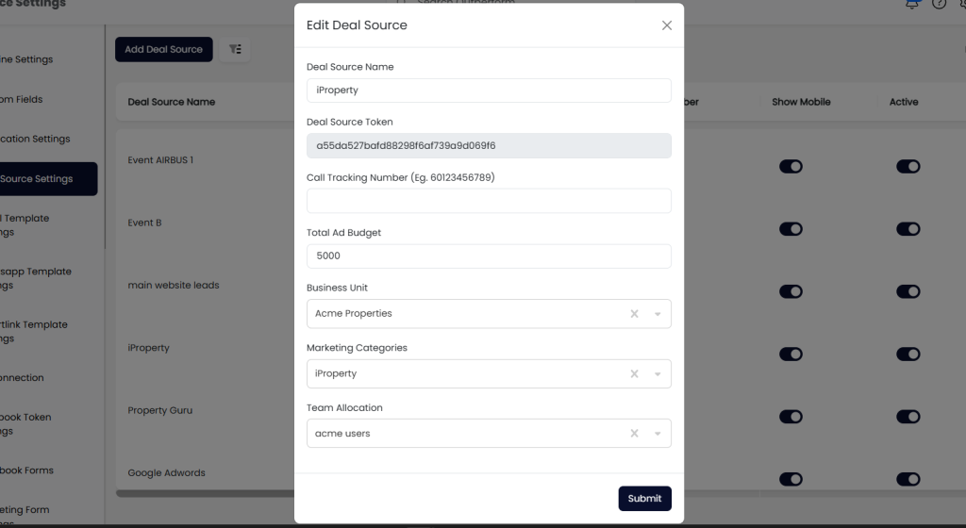The width and height of the screenshot is (966, 528).
Task: Toggle Show Mobile for Event AIRBUS 1
Action: 791,167
